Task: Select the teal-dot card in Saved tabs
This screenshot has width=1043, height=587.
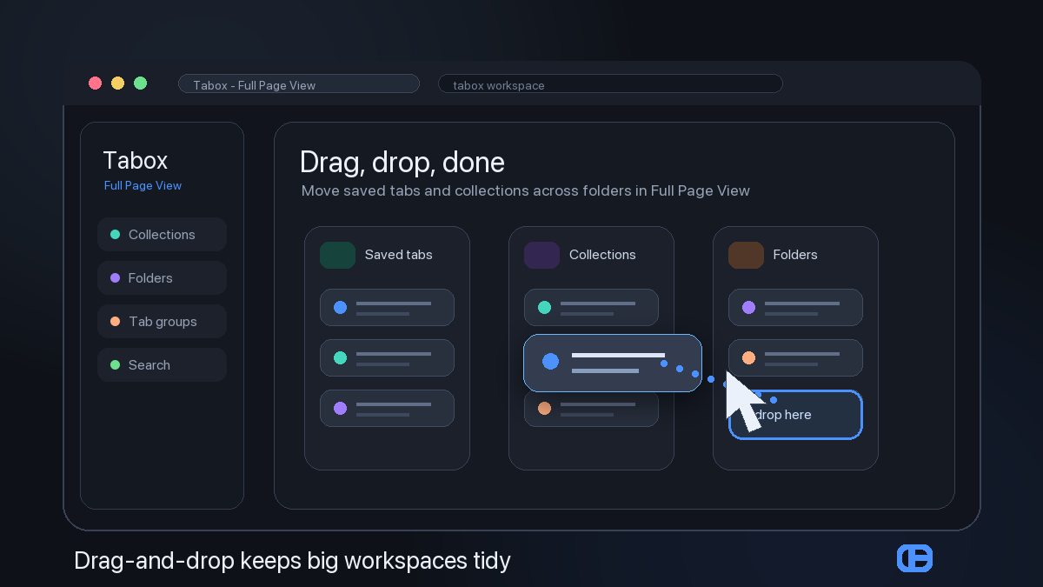Action: click(387, 357)
